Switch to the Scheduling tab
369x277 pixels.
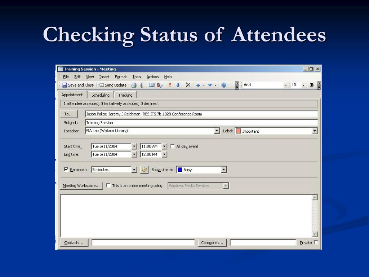click(101, 95)
